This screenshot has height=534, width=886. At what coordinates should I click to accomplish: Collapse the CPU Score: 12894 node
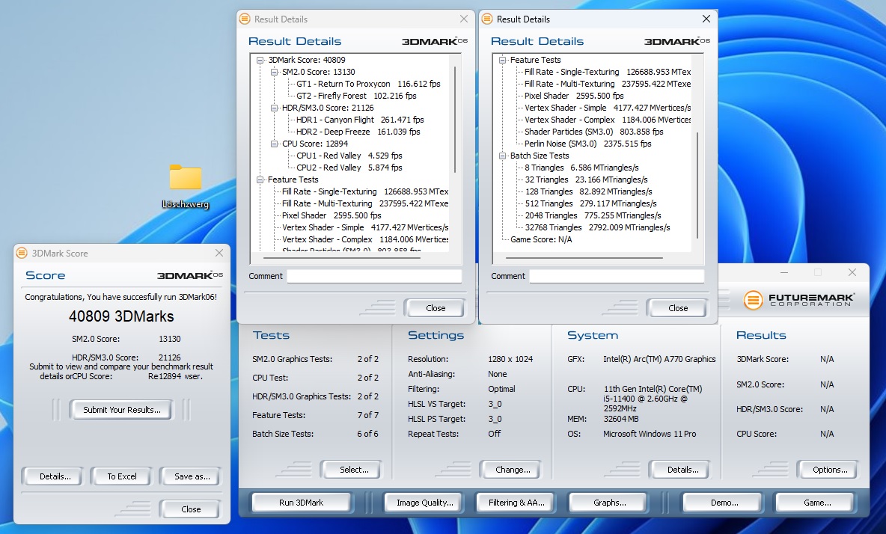click(275, 144)
